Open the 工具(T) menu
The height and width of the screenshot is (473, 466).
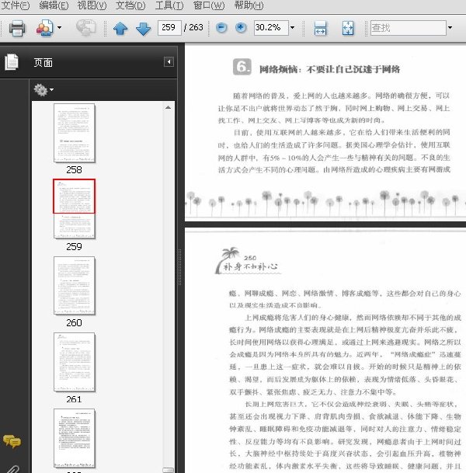coord(169,5)
